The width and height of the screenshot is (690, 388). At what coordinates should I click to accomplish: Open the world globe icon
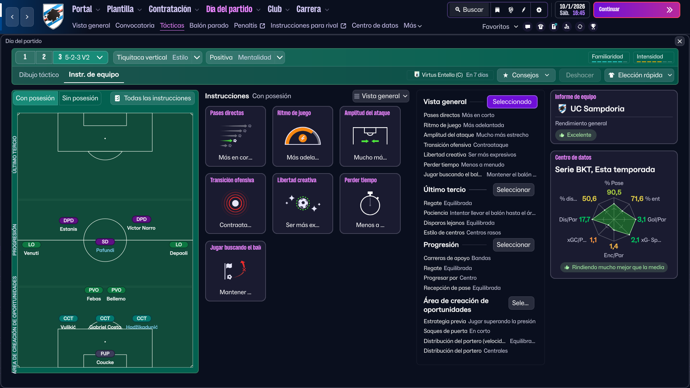tap(511, 10)
